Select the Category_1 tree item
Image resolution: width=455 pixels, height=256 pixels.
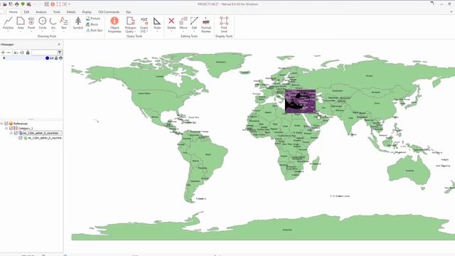point(26,128)
